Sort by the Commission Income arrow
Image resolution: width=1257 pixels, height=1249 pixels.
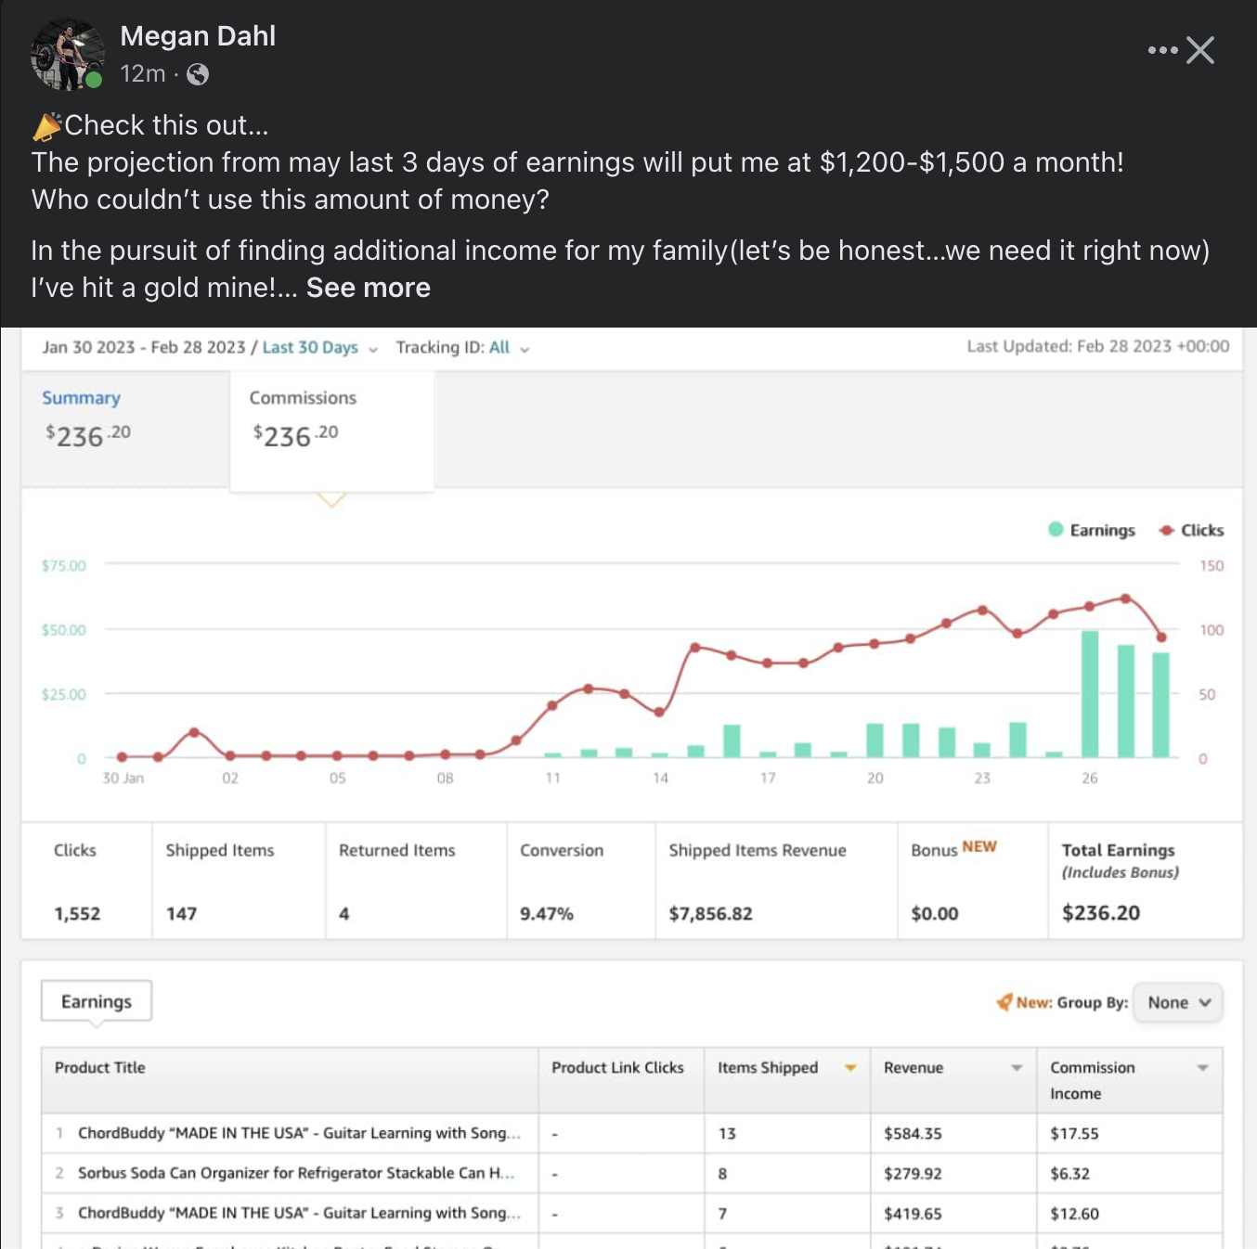pos(1202,1068)
